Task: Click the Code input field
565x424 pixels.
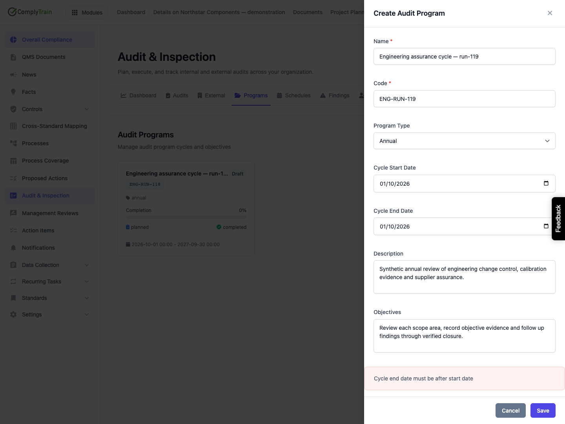Action: 465,99
